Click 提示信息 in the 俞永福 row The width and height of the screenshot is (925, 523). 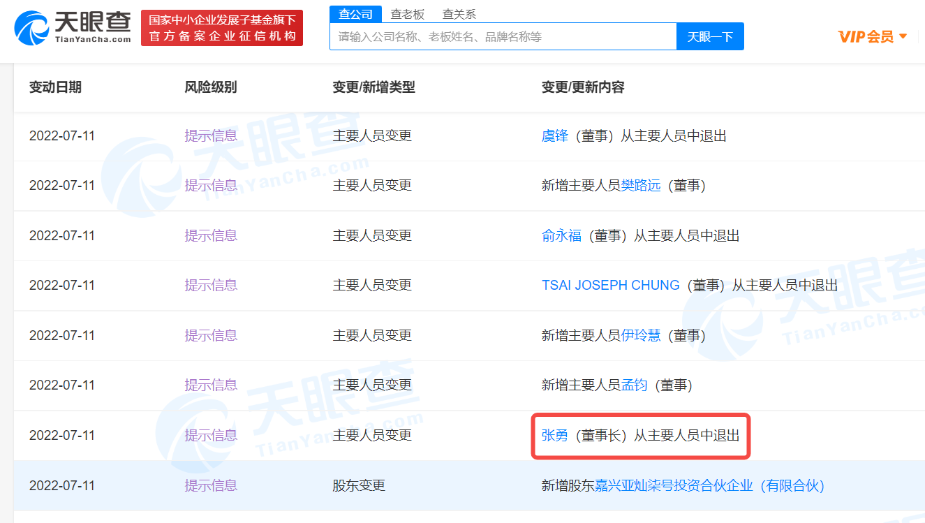coord(211,236)
